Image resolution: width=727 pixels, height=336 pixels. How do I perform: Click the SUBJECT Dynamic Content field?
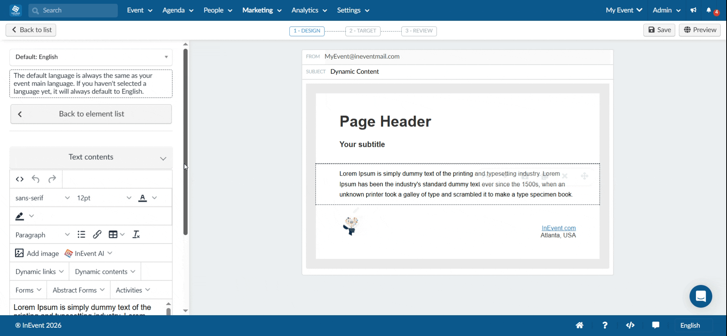457,72
